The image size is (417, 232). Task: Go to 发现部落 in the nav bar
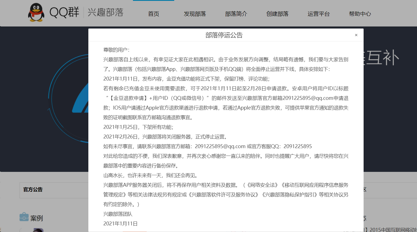195,14
